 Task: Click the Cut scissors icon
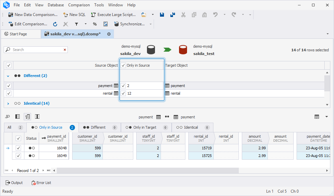(x=183, y=15)
